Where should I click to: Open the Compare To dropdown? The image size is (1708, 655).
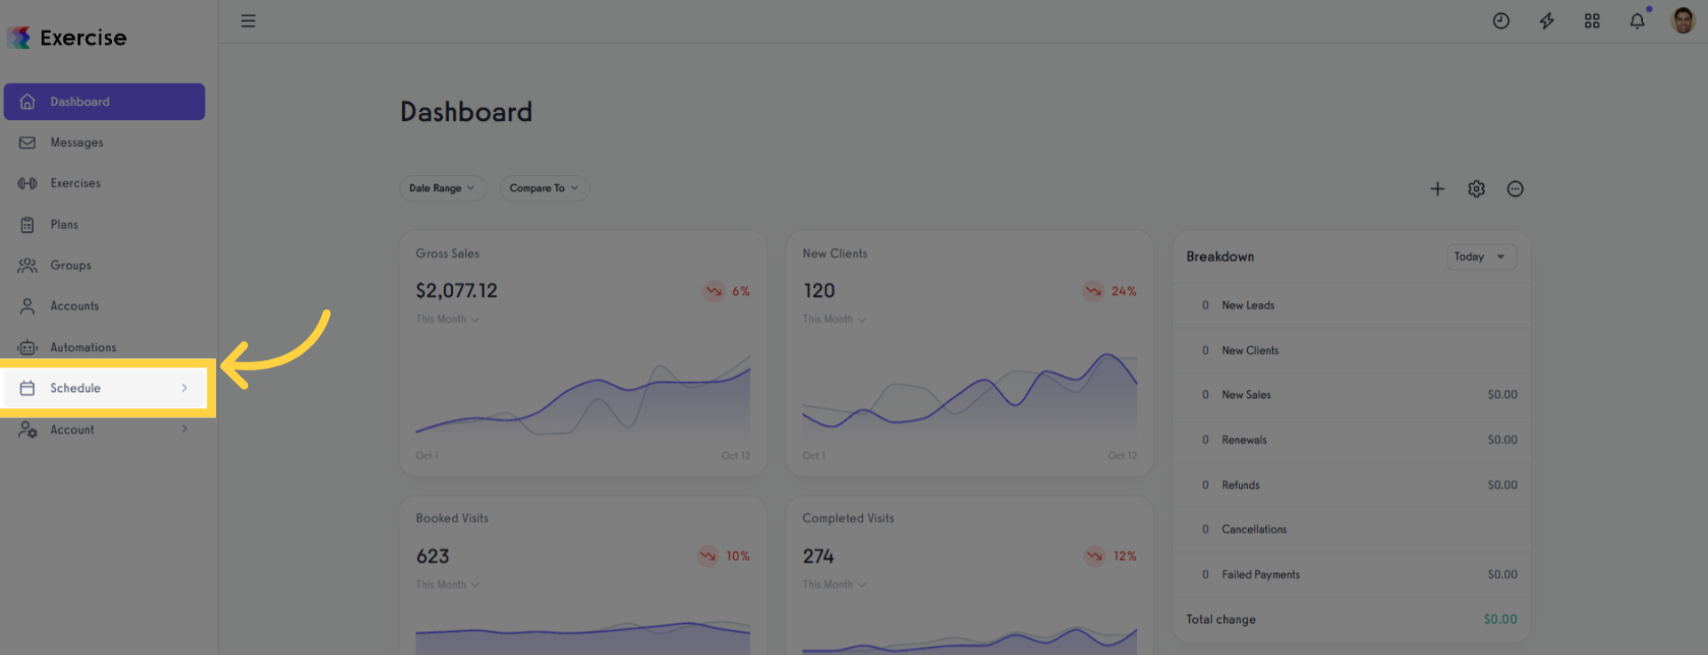[544, 188]
